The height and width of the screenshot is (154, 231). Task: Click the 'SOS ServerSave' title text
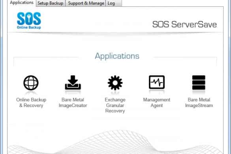coord(184,24)
